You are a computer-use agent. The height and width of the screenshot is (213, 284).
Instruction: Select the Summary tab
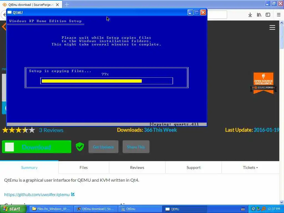click(x=29, y=168)
